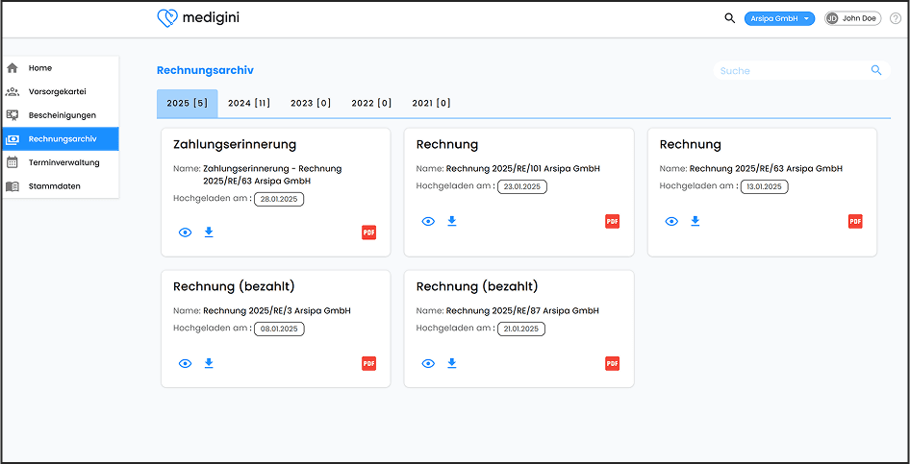Click PDF icon on Rechnung 2025/RE/87 card
This screenshot has height=464, width=910.
pos(612,364)
